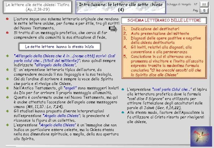Image resolution: width=214 pixels, height=148 pixels.
Task: Click the green bullet beside 'Gli studiosi hanno proposto'
Action: coord(7,111)
